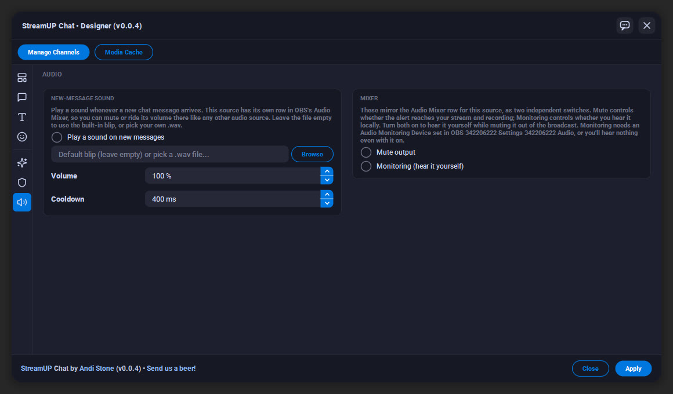This screenshot has height=394, width=673.
Task: Switch to Media Cache
Action: click(124, 52)
